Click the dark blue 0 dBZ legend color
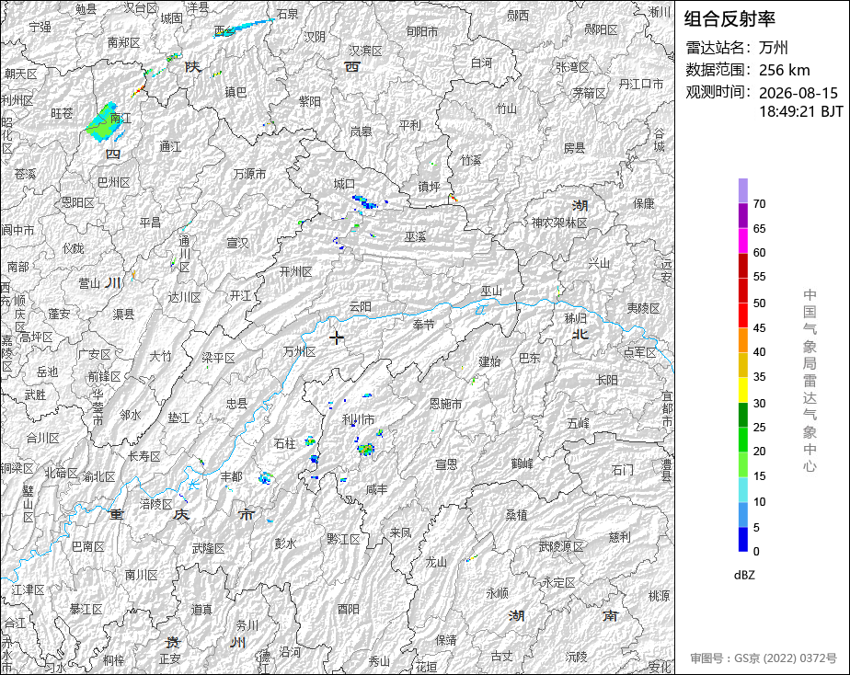Screen dimensions: 850x675 (x=742, y=540)
